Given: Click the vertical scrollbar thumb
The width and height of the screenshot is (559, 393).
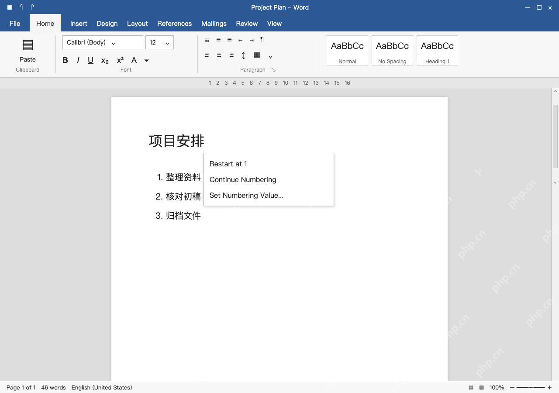Looking at the screenshot, I should coord(555,136).
